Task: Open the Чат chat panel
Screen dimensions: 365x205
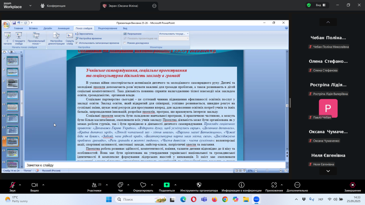Action: [x=120, y=185]
